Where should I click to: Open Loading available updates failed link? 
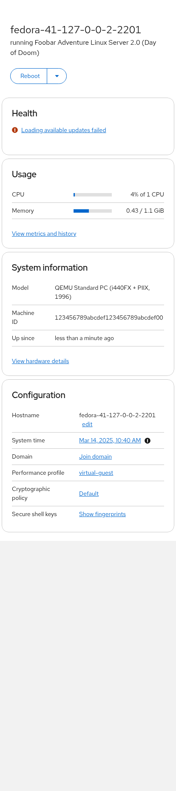(x=64, y=130)
